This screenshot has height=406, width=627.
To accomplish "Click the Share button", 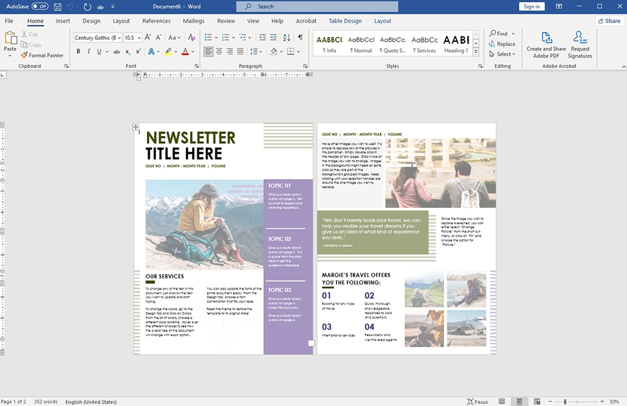I will [609, 21].
